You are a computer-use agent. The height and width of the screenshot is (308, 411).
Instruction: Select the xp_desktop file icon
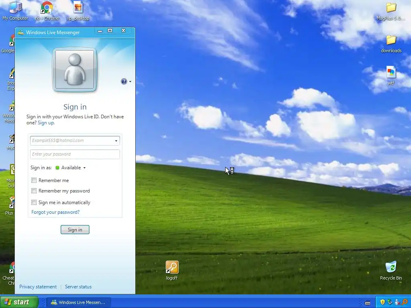click(x=78, y=11)
